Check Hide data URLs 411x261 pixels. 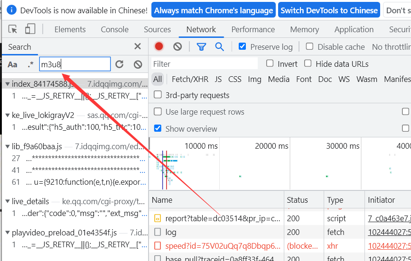click(308, 63)
